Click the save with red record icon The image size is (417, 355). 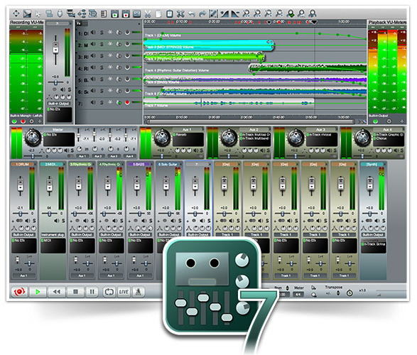pos(126,13)
